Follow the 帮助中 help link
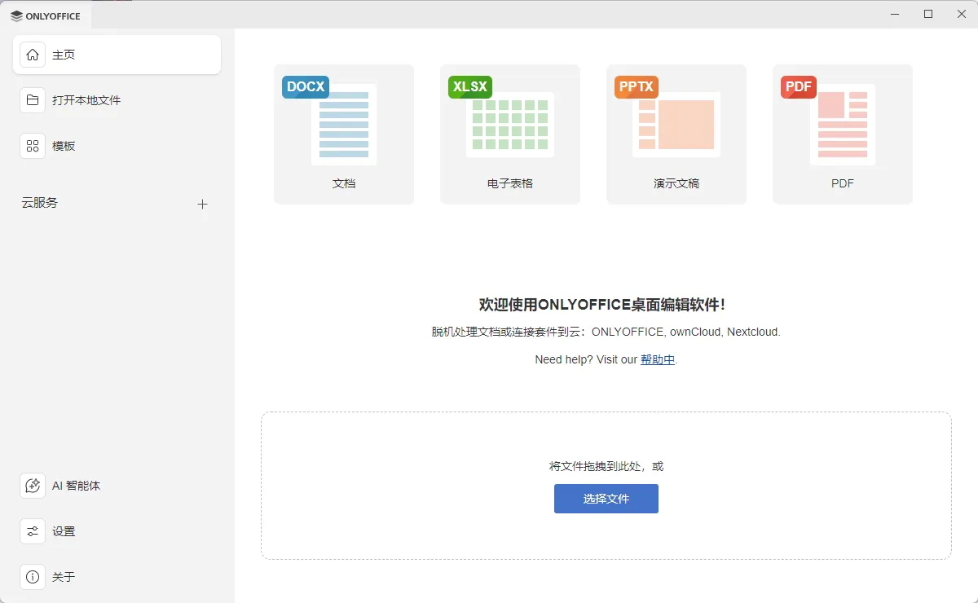Image resolution: width=978 pixels, height=603 pixels. (x=658, y=359)
